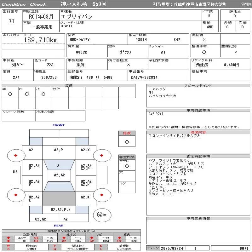Image resolution: width=252 pixels, height=252 pixels.
Task: Select the red W 板金あり legend symbol
Action: pyautogui.click(x=9, y=245)
